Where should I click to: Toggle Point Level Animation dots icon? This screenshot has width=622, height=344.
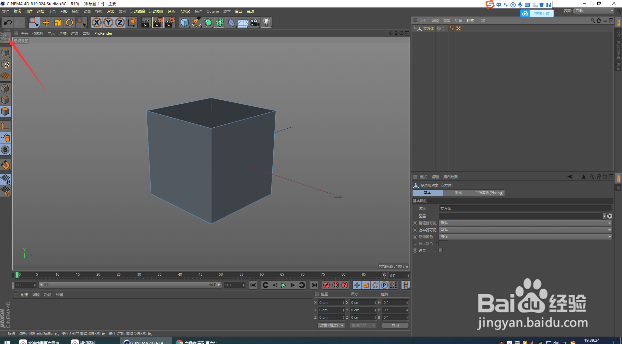393,285
